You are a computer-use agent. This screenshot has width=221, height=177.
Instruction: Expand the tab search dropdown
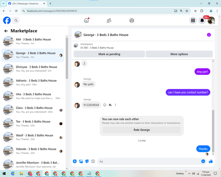tap(4, 4)
